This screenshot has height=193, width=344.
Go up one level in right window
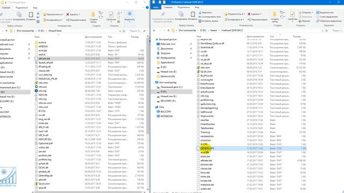coord(168,31)
